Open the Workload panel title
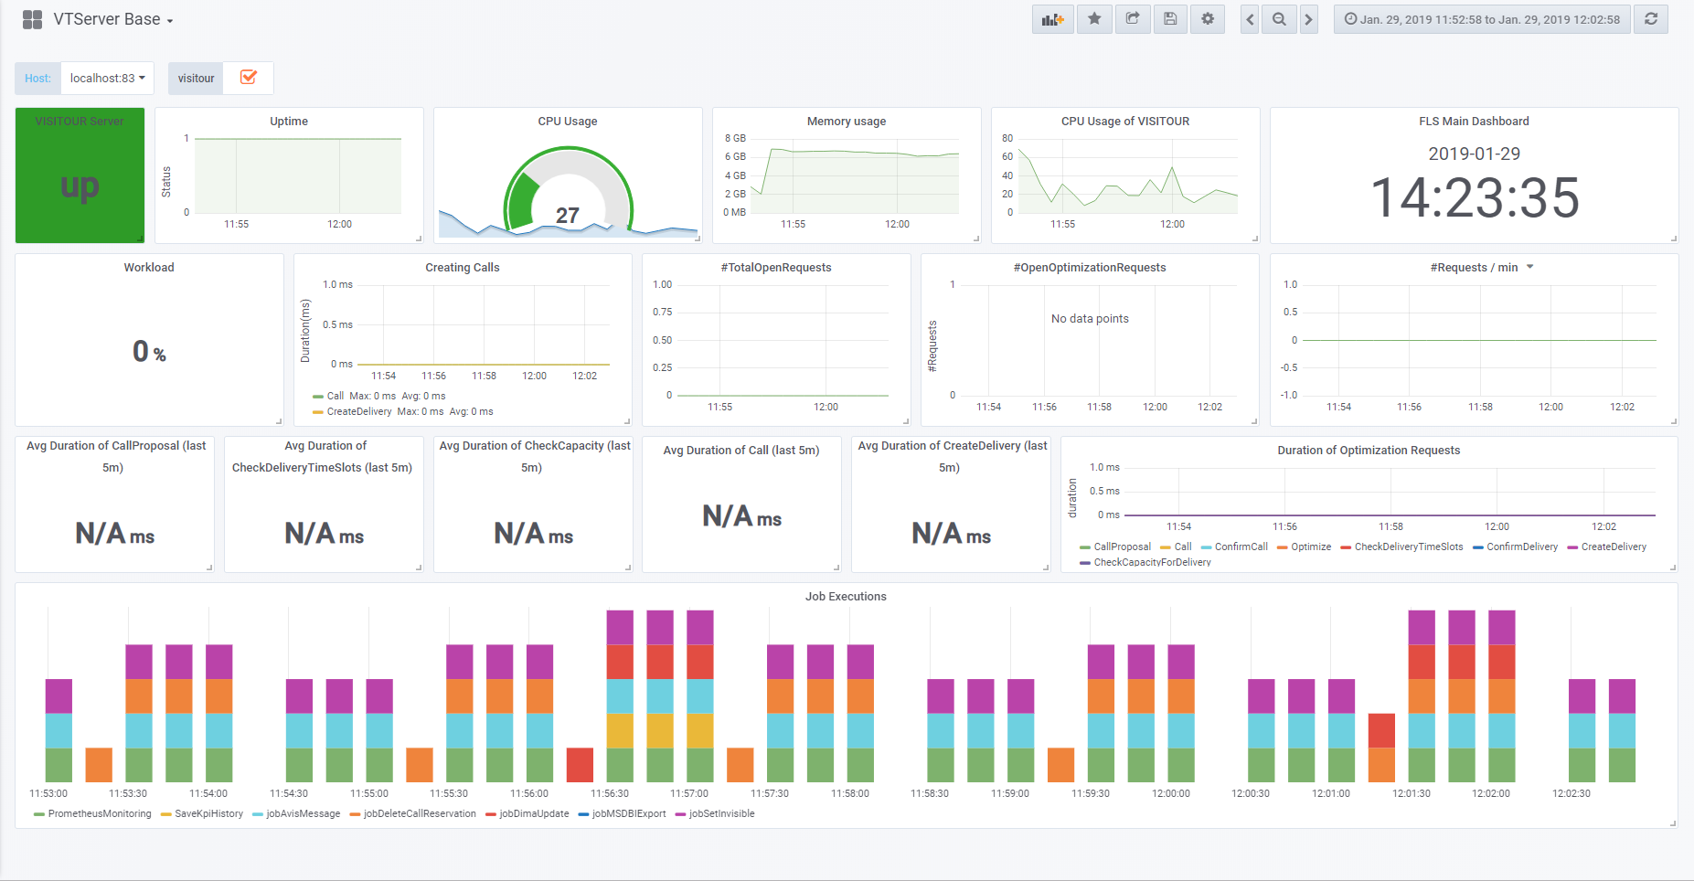Screen dimensions: 1694x881 [x=149, y=268]
